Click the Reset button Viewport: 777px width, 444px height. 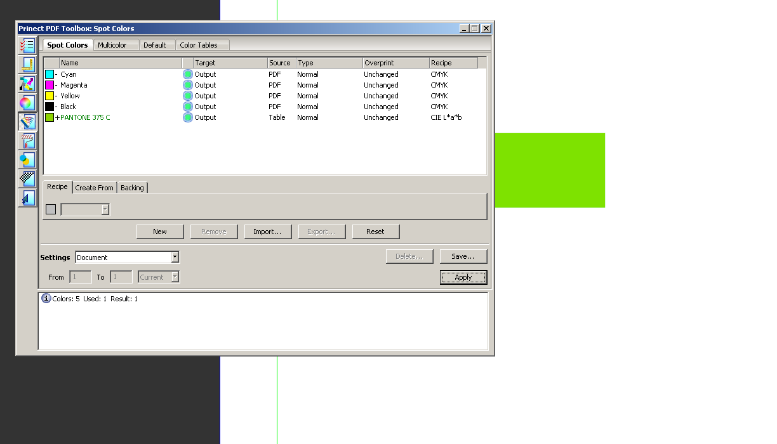point(376,232)
